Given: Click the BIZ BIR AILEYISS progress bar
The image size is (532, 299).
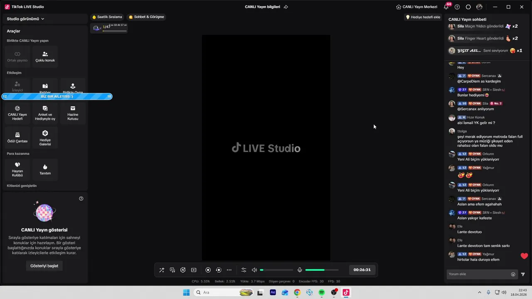Looking at the screenshot, I should tap(57, 96).
